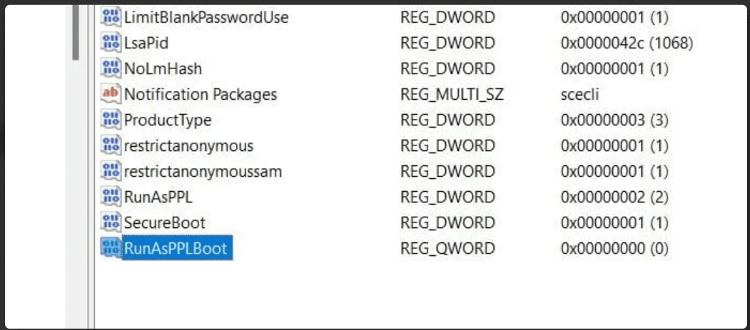750x330 pixels.
Task: Click the REG_QWORD type of RunAsPPLBoot
Action: click(x=447, y=248)
